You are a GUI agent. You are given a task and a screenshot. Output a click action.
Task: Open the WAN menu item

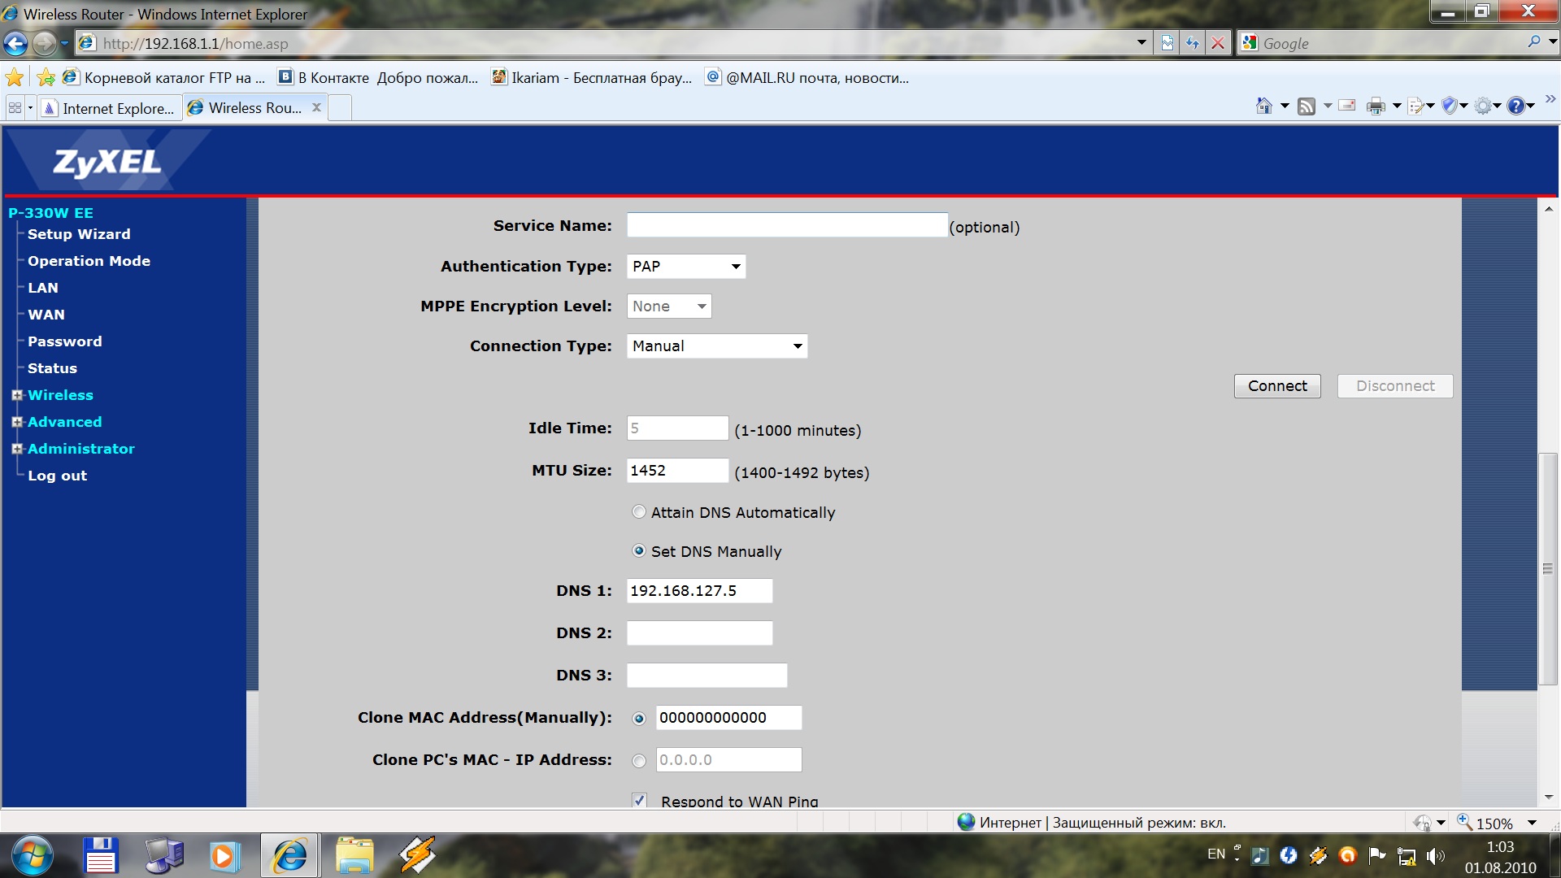click(x=46, y=315)
